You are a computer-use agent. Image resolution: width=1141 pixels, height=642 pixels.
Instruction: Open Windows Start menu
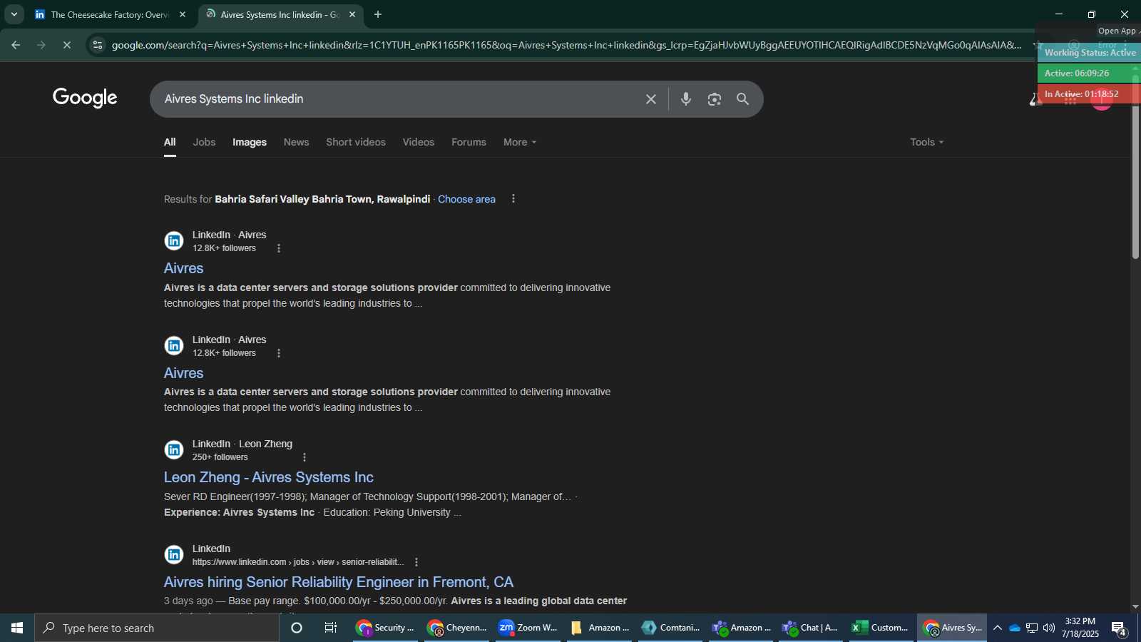(17, 628)
